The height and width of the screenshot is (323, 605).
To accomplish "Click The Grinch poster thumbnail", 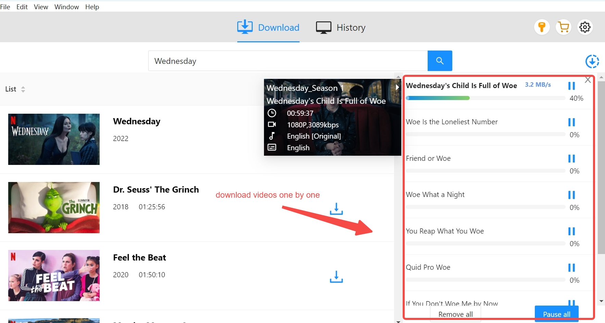I will [x=54, y=208].
